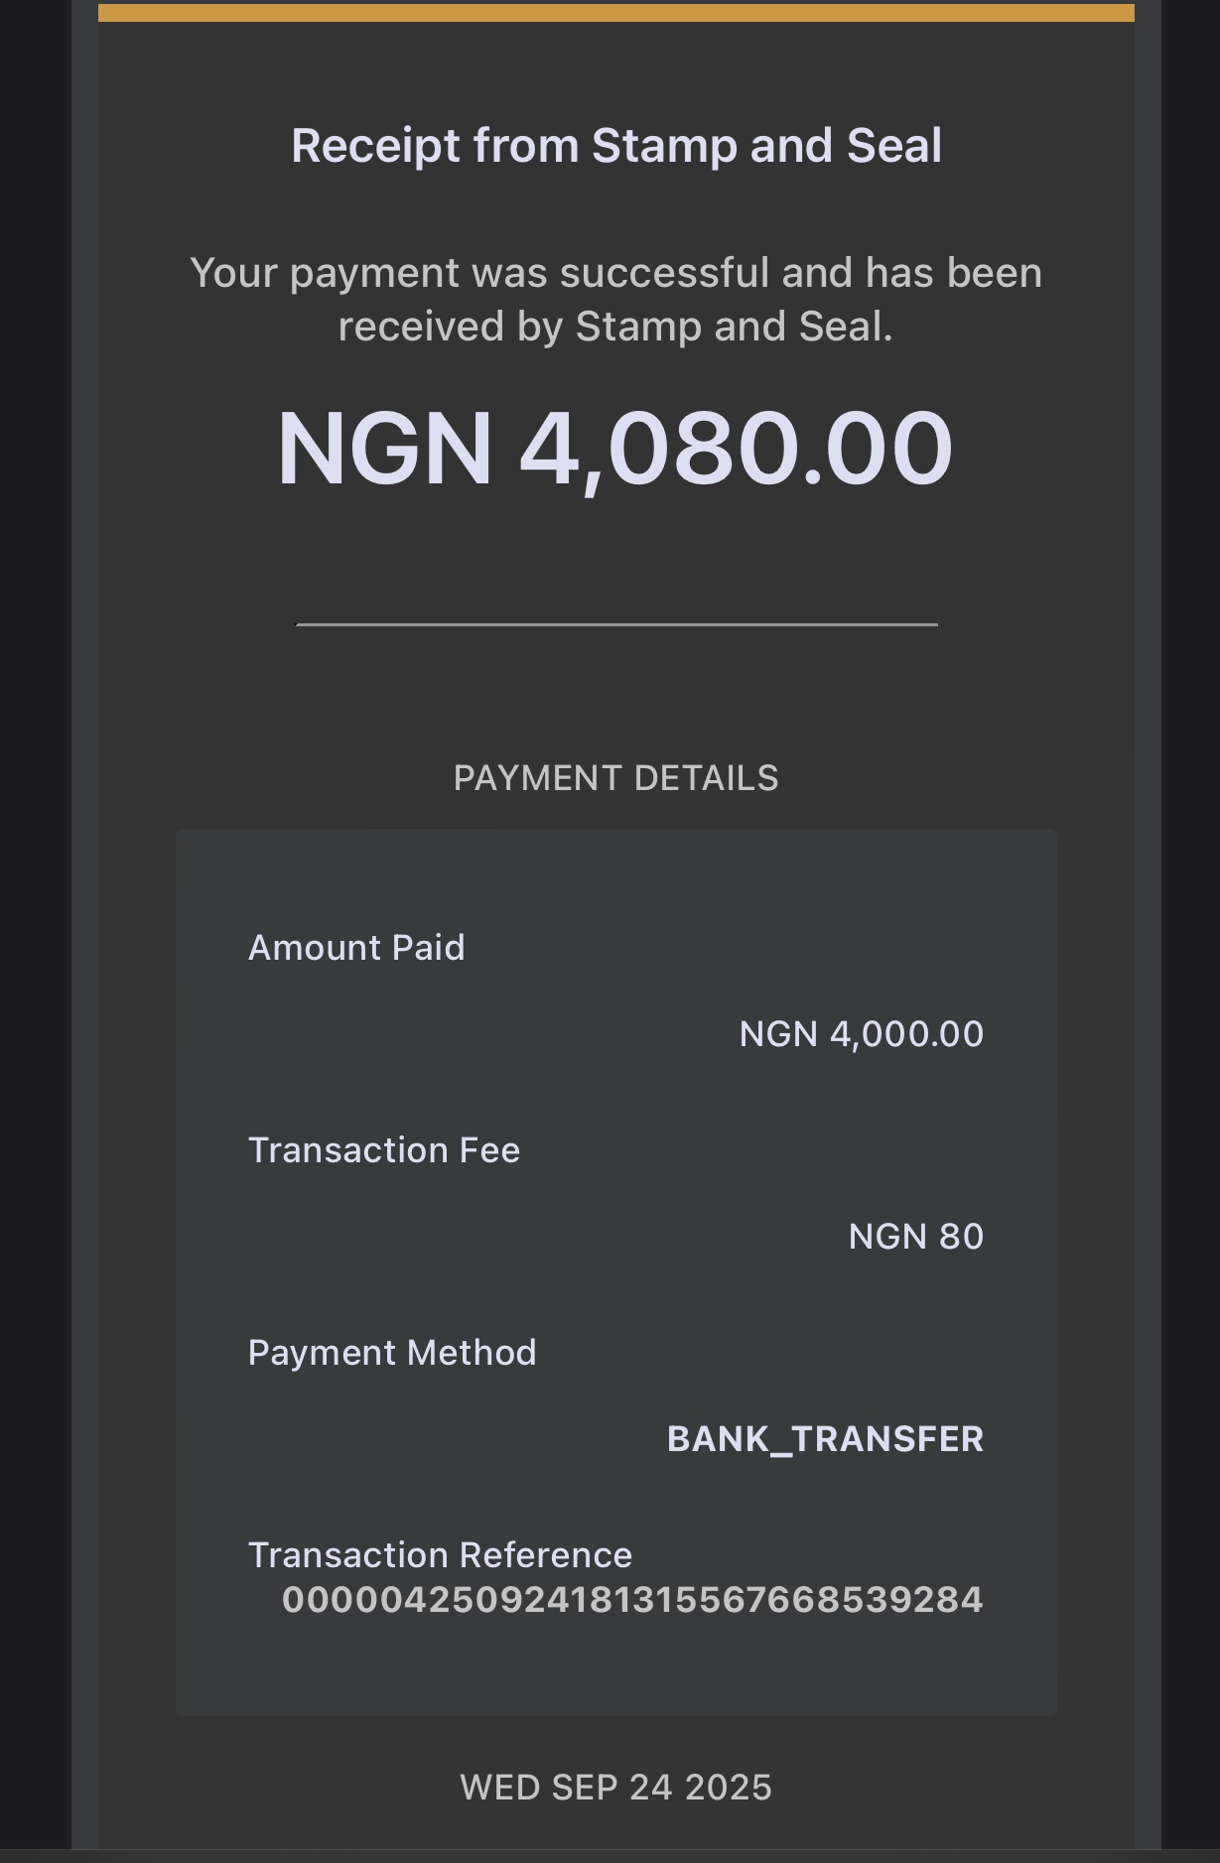Click the 'Transaction Reference' label
The height and width of the screenshot is (1863, 1220).
(x=440, y=1555)
